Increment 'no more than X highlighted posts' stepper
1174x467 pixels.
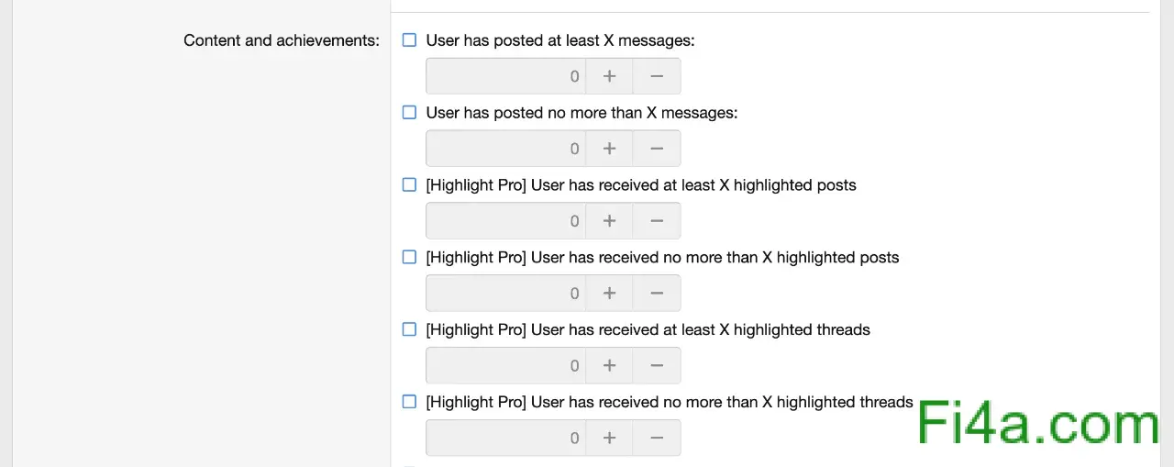pyautogui.click(x=609, y=294)
